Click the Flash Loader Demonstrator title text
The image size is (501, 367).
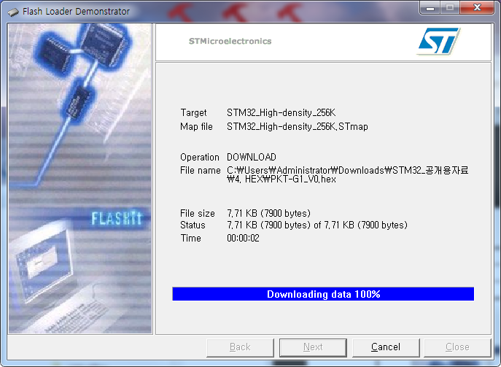coord(76,12)
